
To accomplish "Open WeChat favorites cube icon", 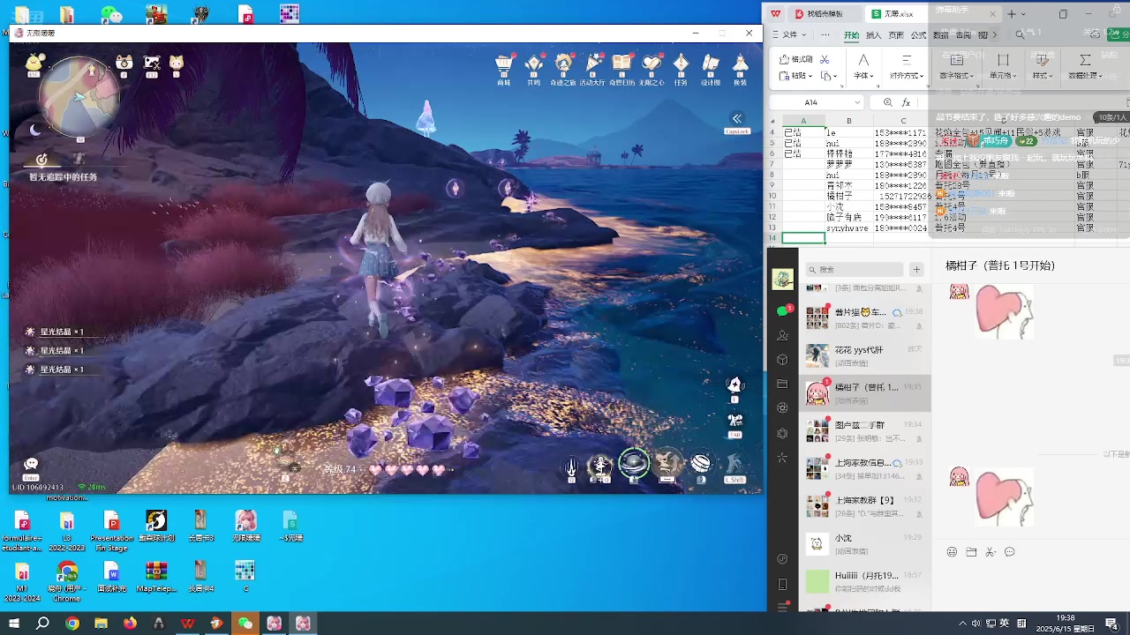I will 782,360.
